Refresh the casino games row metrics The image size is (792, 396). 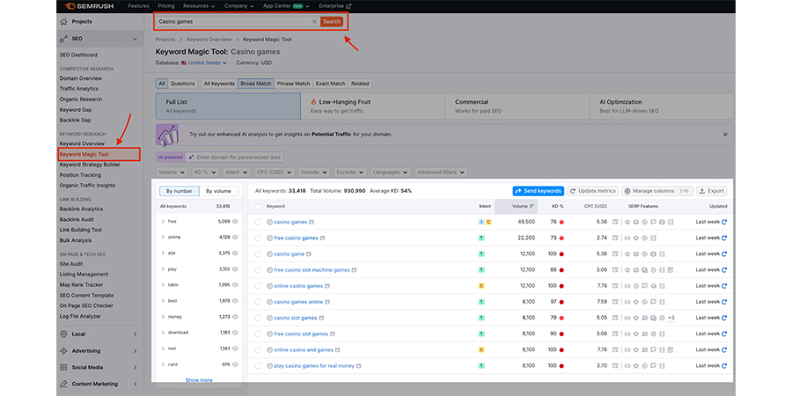coord(724,222)
